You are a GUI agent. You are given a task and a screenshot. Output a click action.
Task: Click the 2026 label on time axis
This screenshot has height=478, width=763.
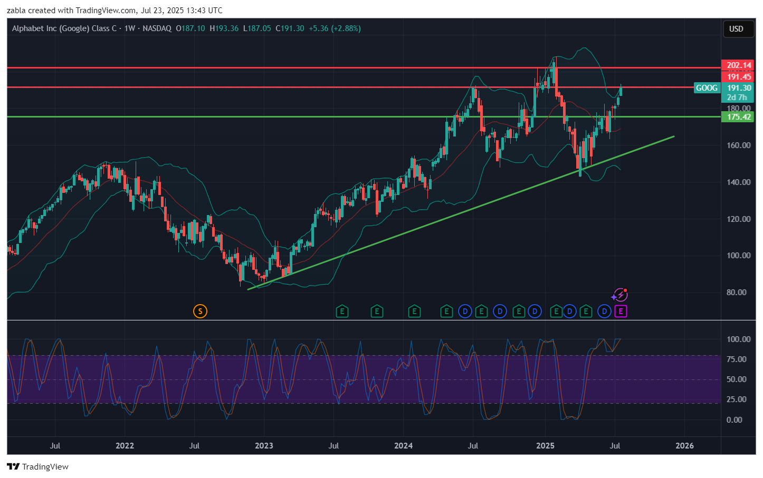[x=685, y=445]
